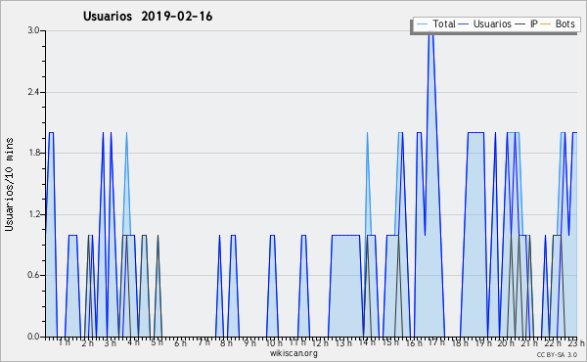
Task: Click the '0.6' y-axis value
Action: (x=33, y=275)
